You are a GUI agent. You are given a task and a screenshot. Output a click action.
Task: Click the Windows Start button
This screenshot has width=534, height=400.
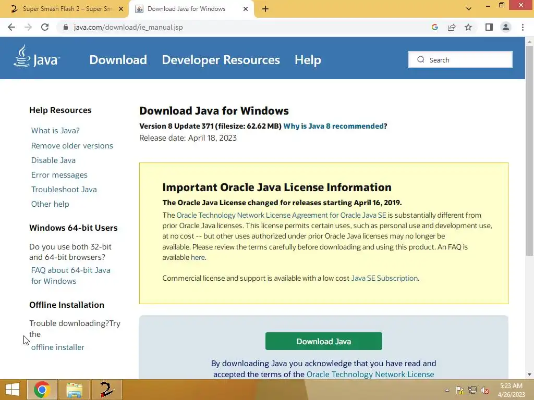[x=13, y=390]
